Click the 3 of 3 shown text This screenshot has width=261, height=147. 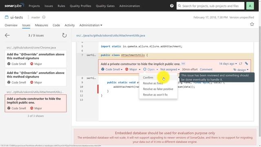point(35,116)
